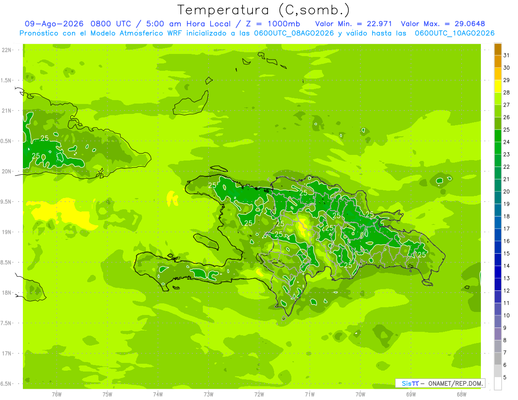Click the "74W" longitude label
The image size is (518, 400).
click(158, 394)
